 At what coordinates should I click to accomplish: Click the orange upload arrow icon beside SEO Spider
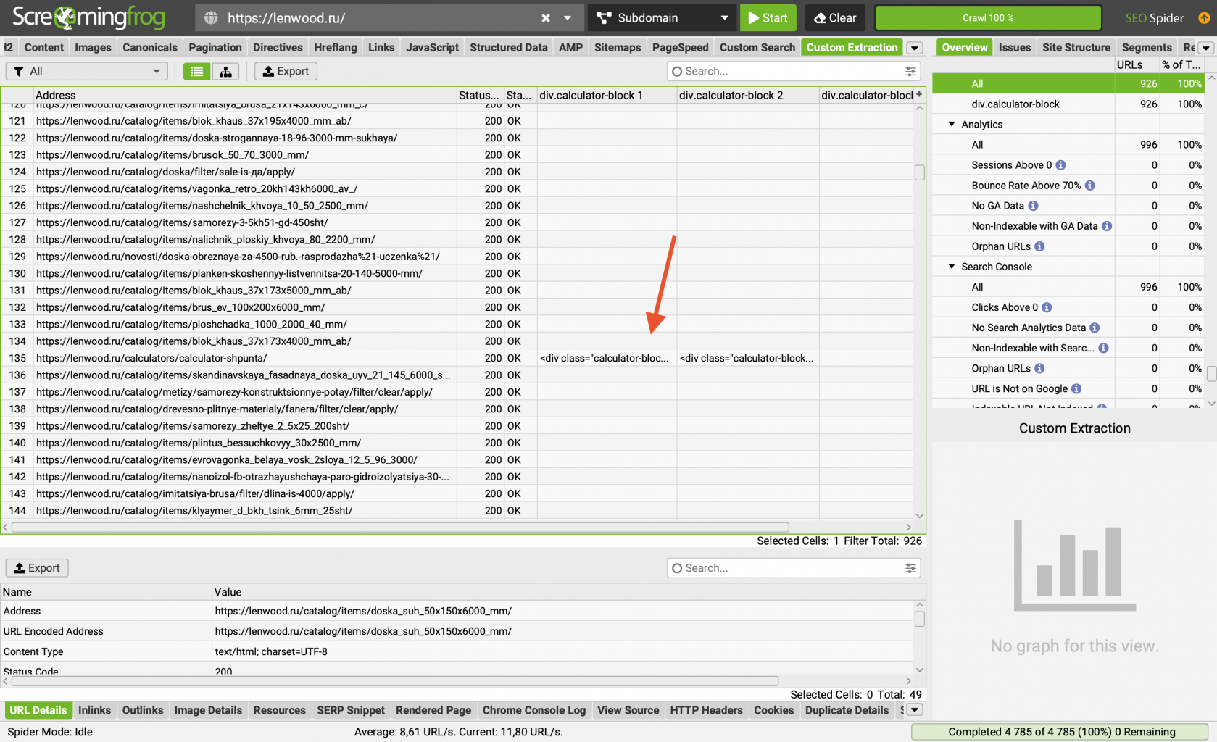pos(1204,18)
